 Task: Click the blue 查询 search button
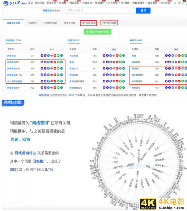coord(143,11)
